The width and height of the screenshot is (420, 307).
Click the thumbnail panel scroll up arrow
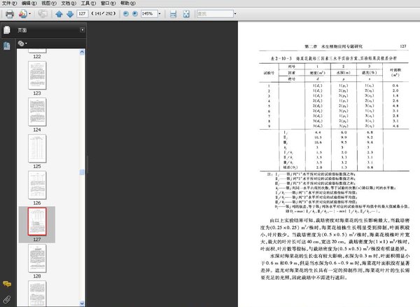[x=82, y=53]
